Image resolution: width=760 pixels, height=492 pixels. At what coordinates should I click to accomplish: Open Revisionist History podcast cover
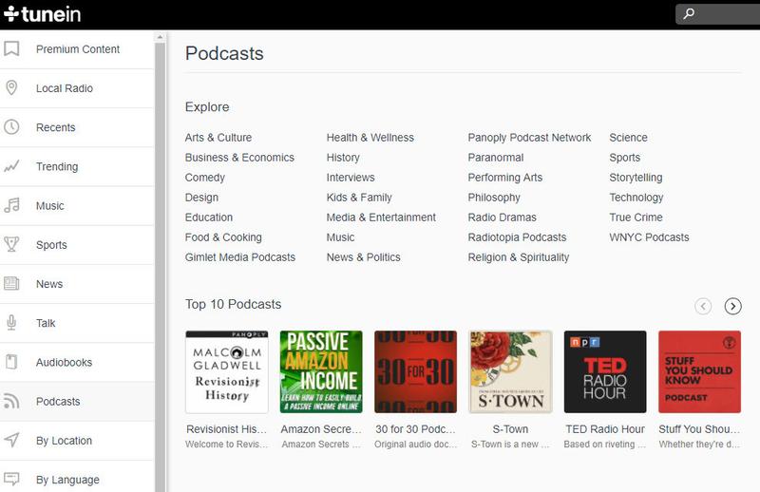[x=227, y=371]
